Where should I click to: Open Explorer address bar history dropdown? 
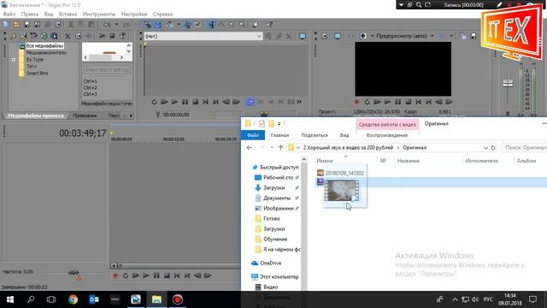485,148
